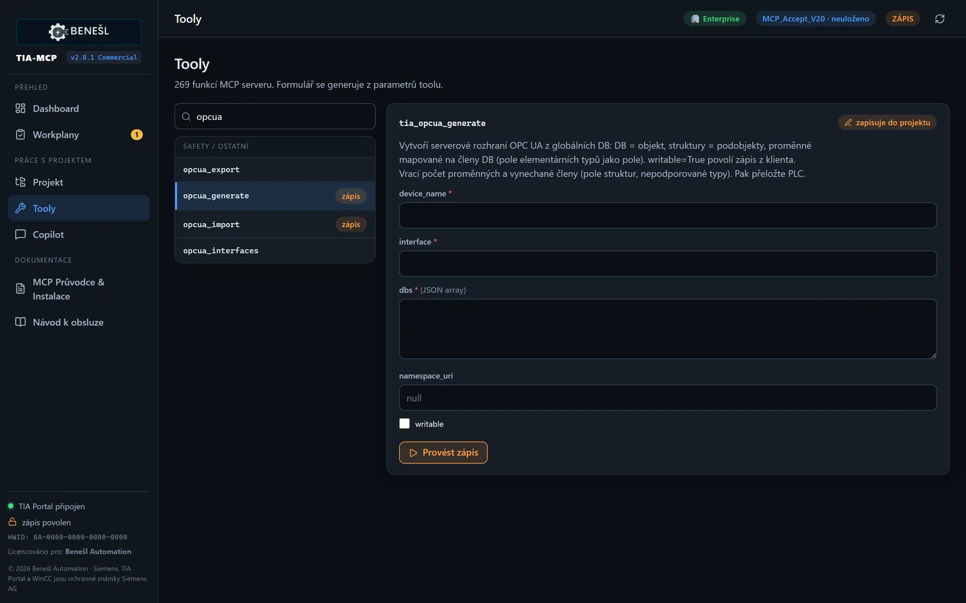
Task: Click the ZÁPIS mode badge
Action: 903,19
